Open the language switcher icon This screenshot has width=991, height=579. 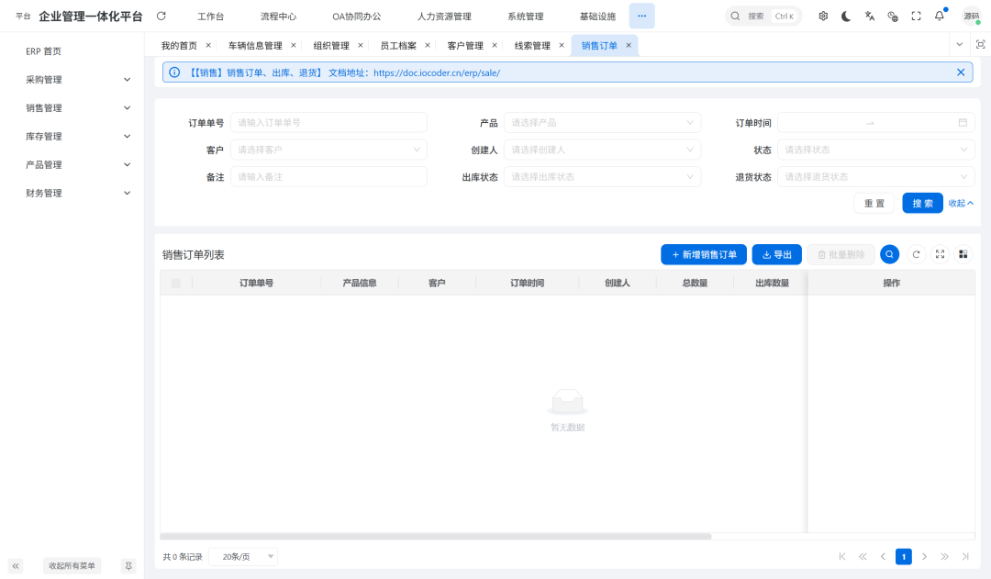(868, 16)
